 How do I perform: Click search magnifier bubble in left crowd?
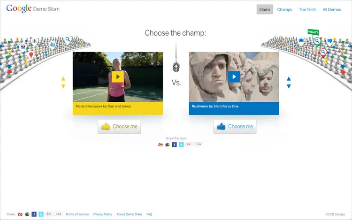pos(68,39)
